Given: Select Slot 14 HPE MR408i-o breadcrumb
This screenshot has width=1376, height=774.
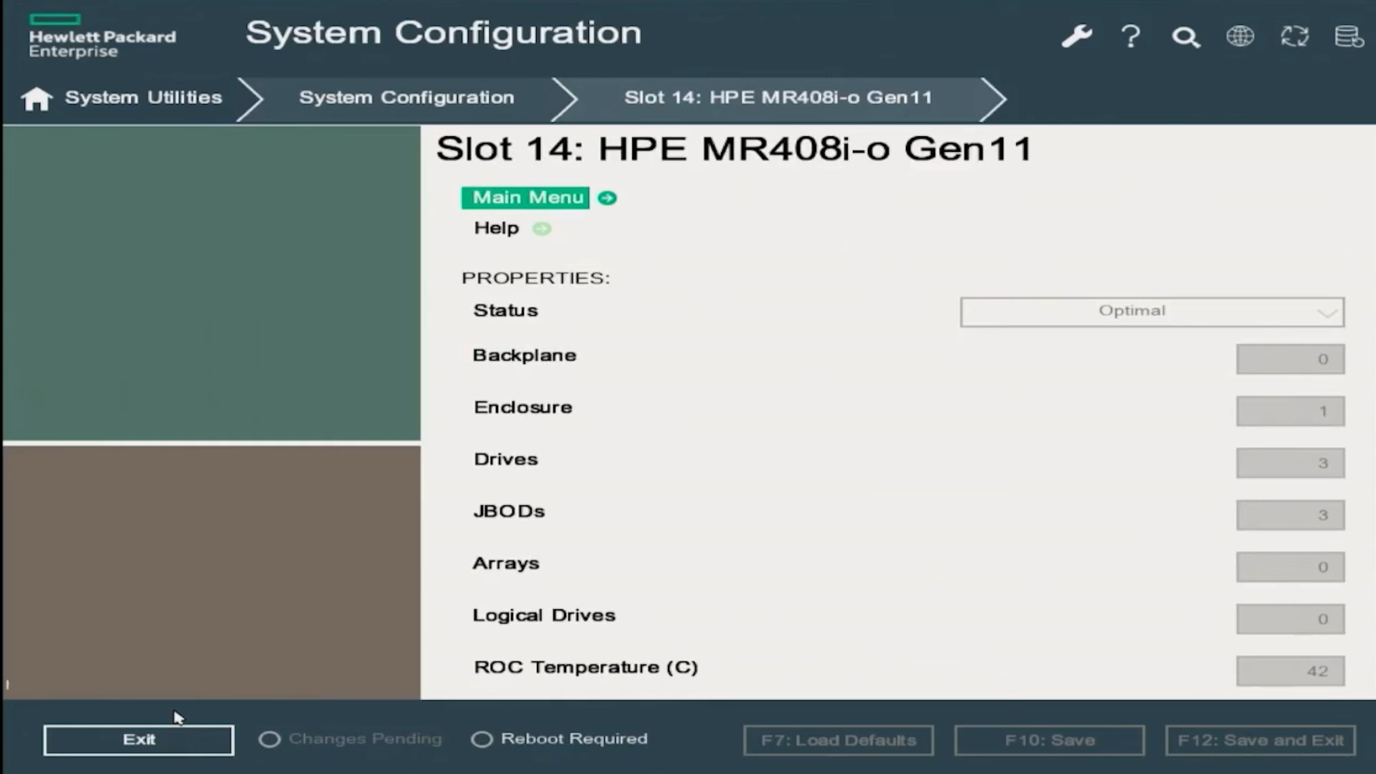Looking at the screenshot, I should 778,97.
